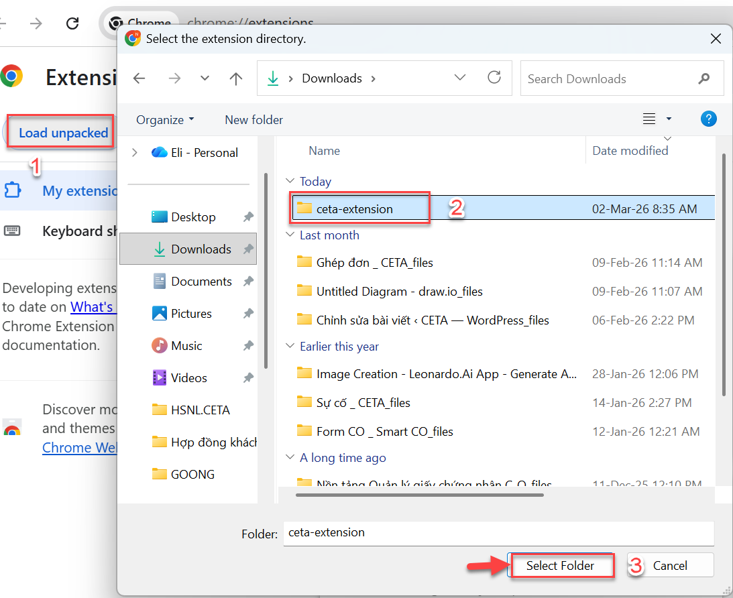The width and height of the screenshot is (733, 598).
Task: Click the Cancel button
Action: (670, 566)
